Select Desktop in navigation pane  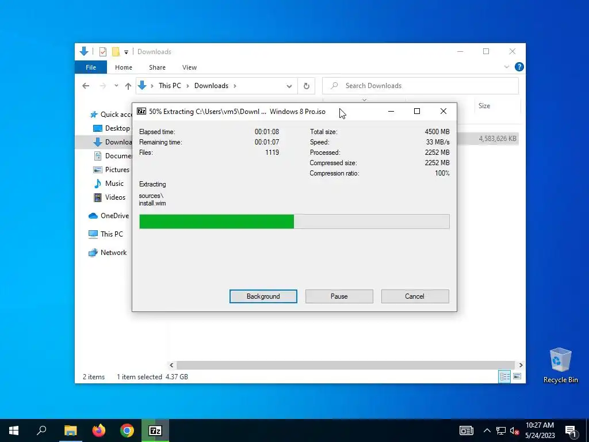click(112, 128)
